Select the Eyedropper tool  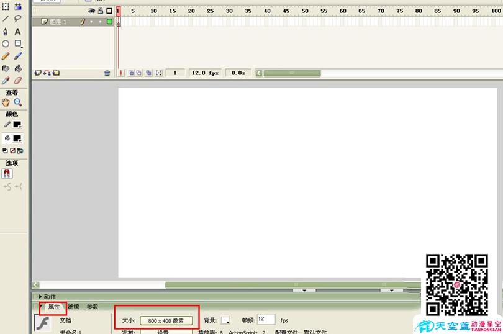point(6,81)
